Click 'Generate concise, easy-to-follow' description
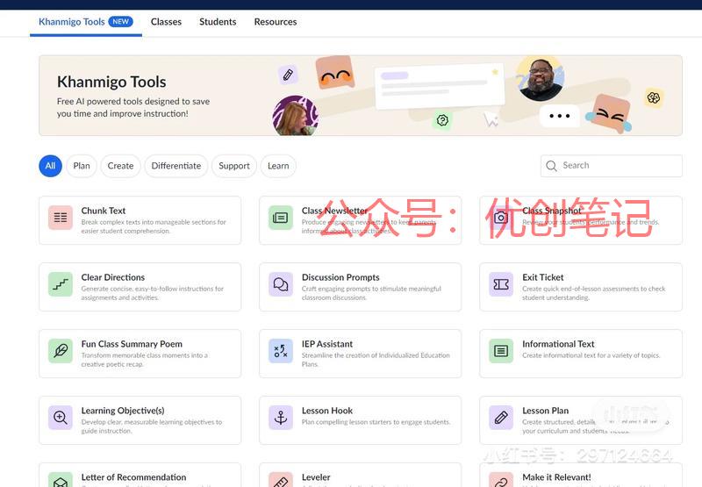Screen dimensions: 702x487 tap(152, 293)
